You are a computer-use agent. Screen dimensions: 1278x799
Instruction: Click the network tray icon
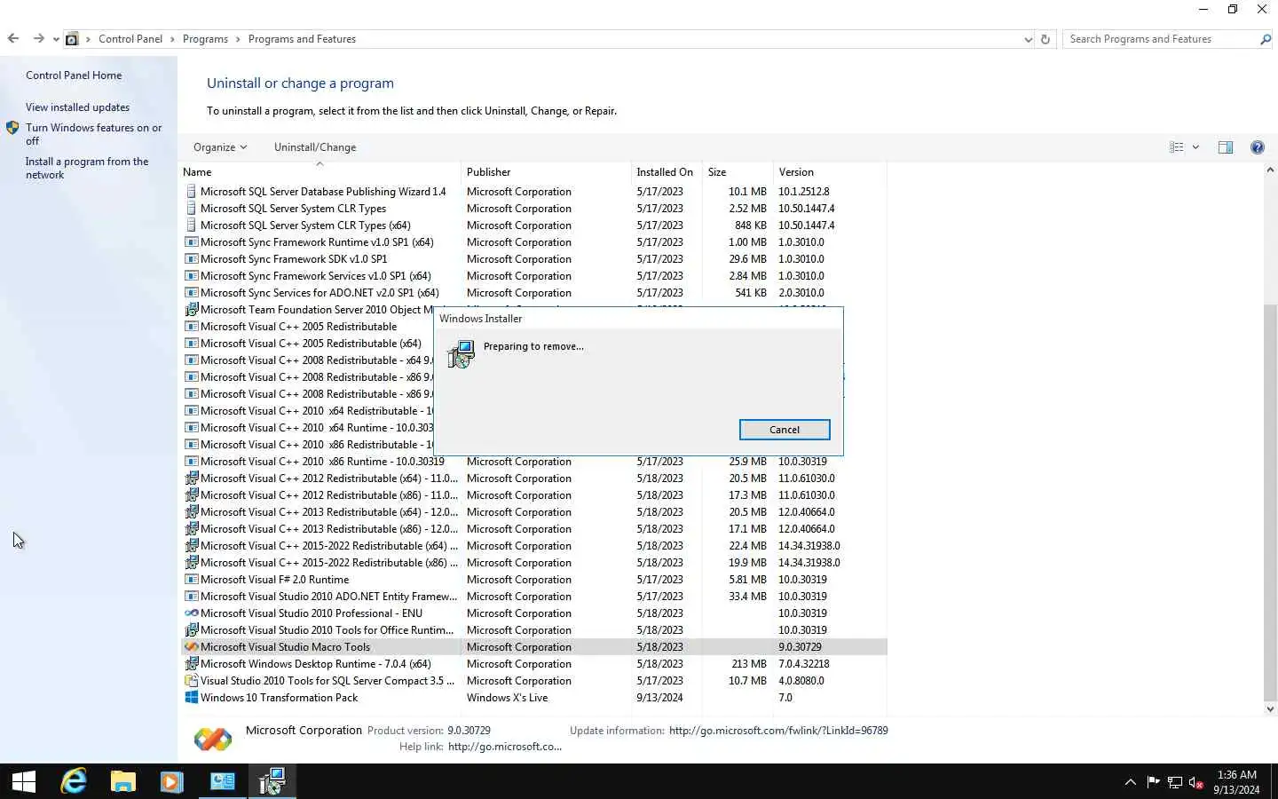(1175, 782)
